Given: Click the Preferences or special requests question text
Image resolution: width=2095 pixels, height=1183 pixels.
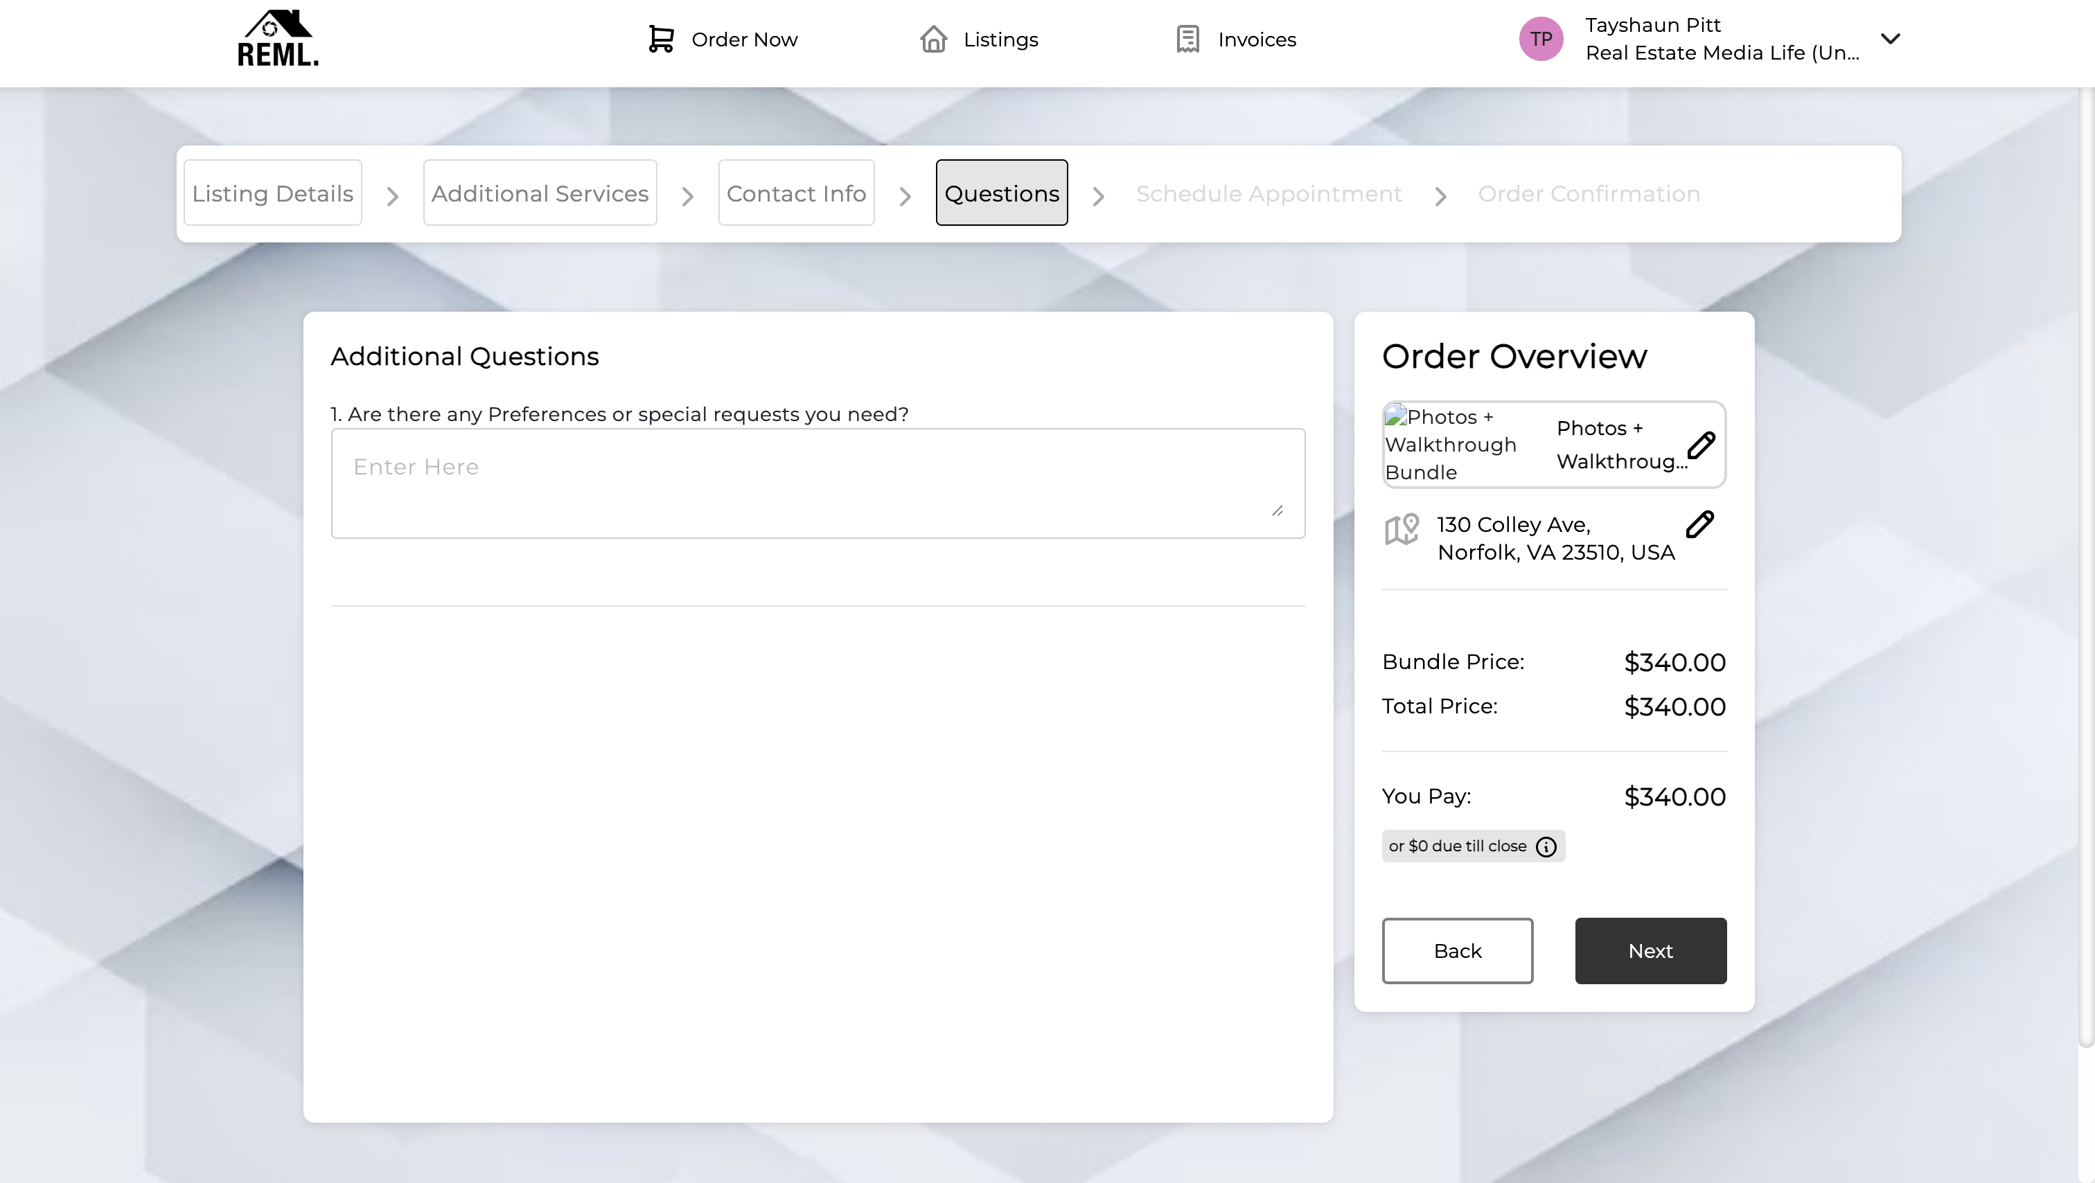Looking at the screenshot, I should click(620, 414).
